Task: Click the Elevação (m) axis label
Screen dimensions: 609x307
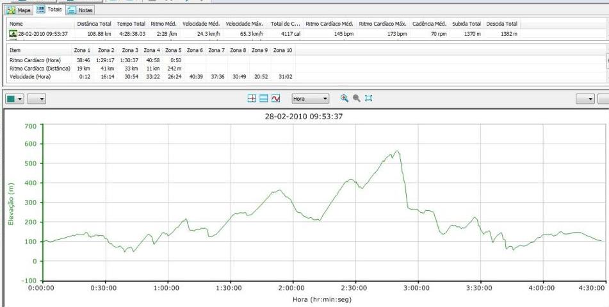Action: click(11, 204)
